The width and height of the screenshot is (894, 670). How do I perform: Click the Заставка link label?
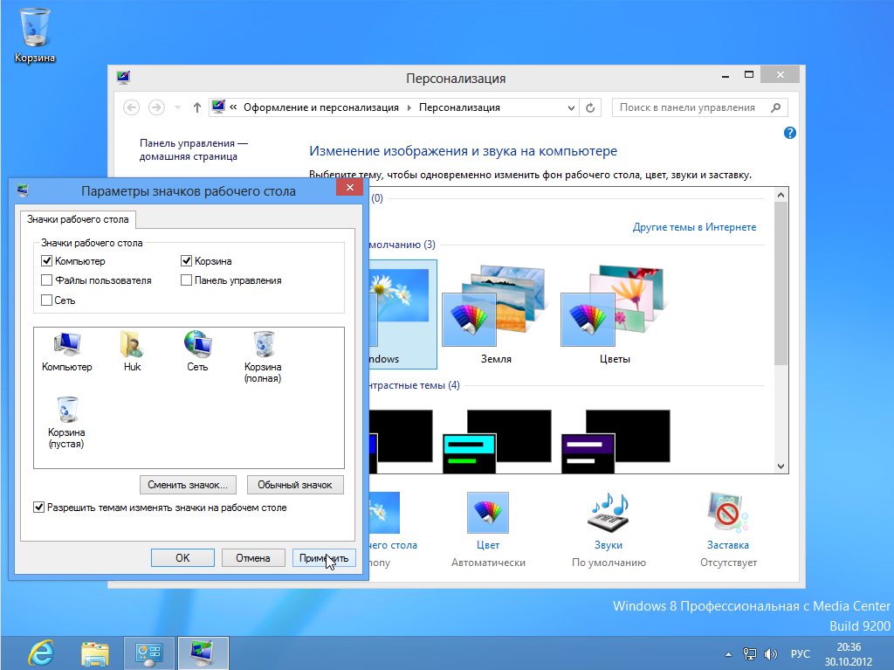[728, 545]
